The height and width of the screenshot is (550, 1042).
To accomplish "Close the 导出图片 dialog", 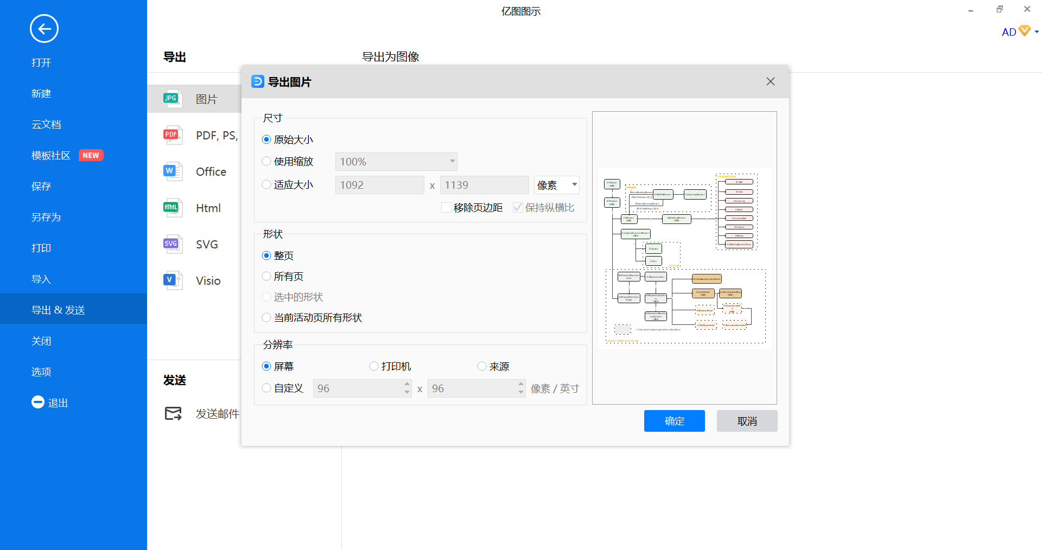I will [770, 81].
